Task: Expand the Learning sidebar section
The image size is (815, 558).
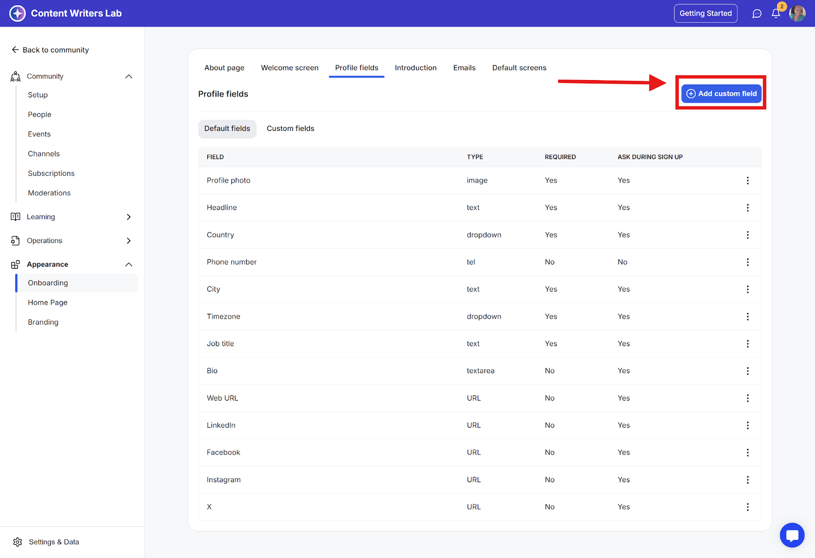Action: (x=128, y=217)
